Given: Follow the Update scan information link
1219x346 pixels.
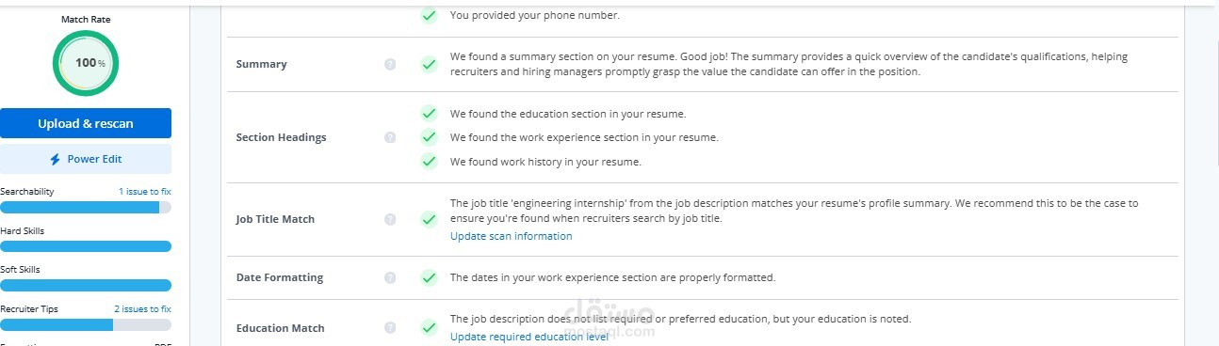Looking at the screenshot, I should coord(511,236).
